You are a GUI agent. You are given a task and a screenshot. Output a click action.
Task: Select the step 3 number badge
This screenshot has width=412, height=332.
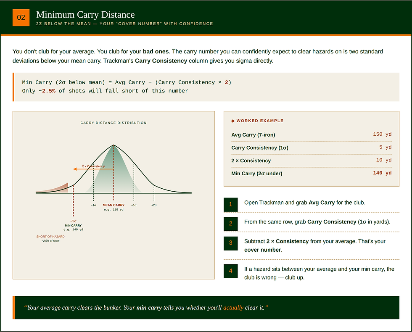tap(231, 243)
